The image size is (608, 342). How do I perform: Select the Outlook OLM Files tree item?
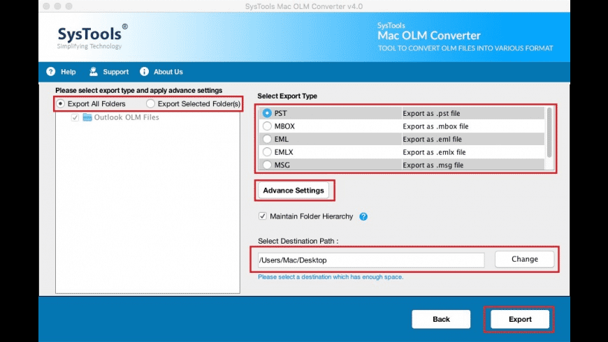(126, 117)
